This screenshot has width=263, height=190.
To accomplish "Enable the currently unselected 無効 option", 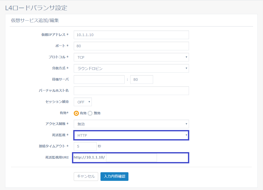I will point(91,113).
